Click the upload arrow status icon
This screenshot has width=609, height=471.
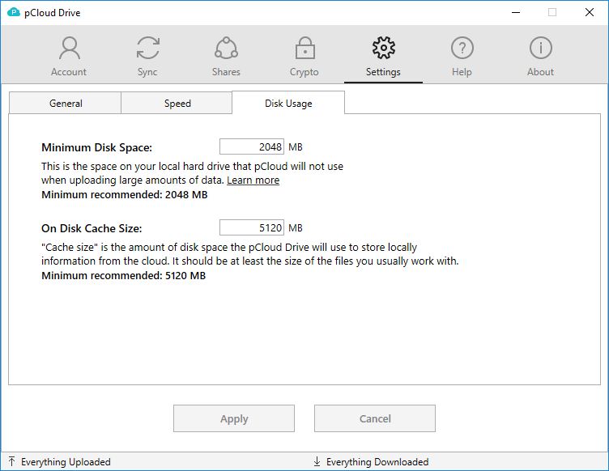pyautogui.click(x=11, y=461)
